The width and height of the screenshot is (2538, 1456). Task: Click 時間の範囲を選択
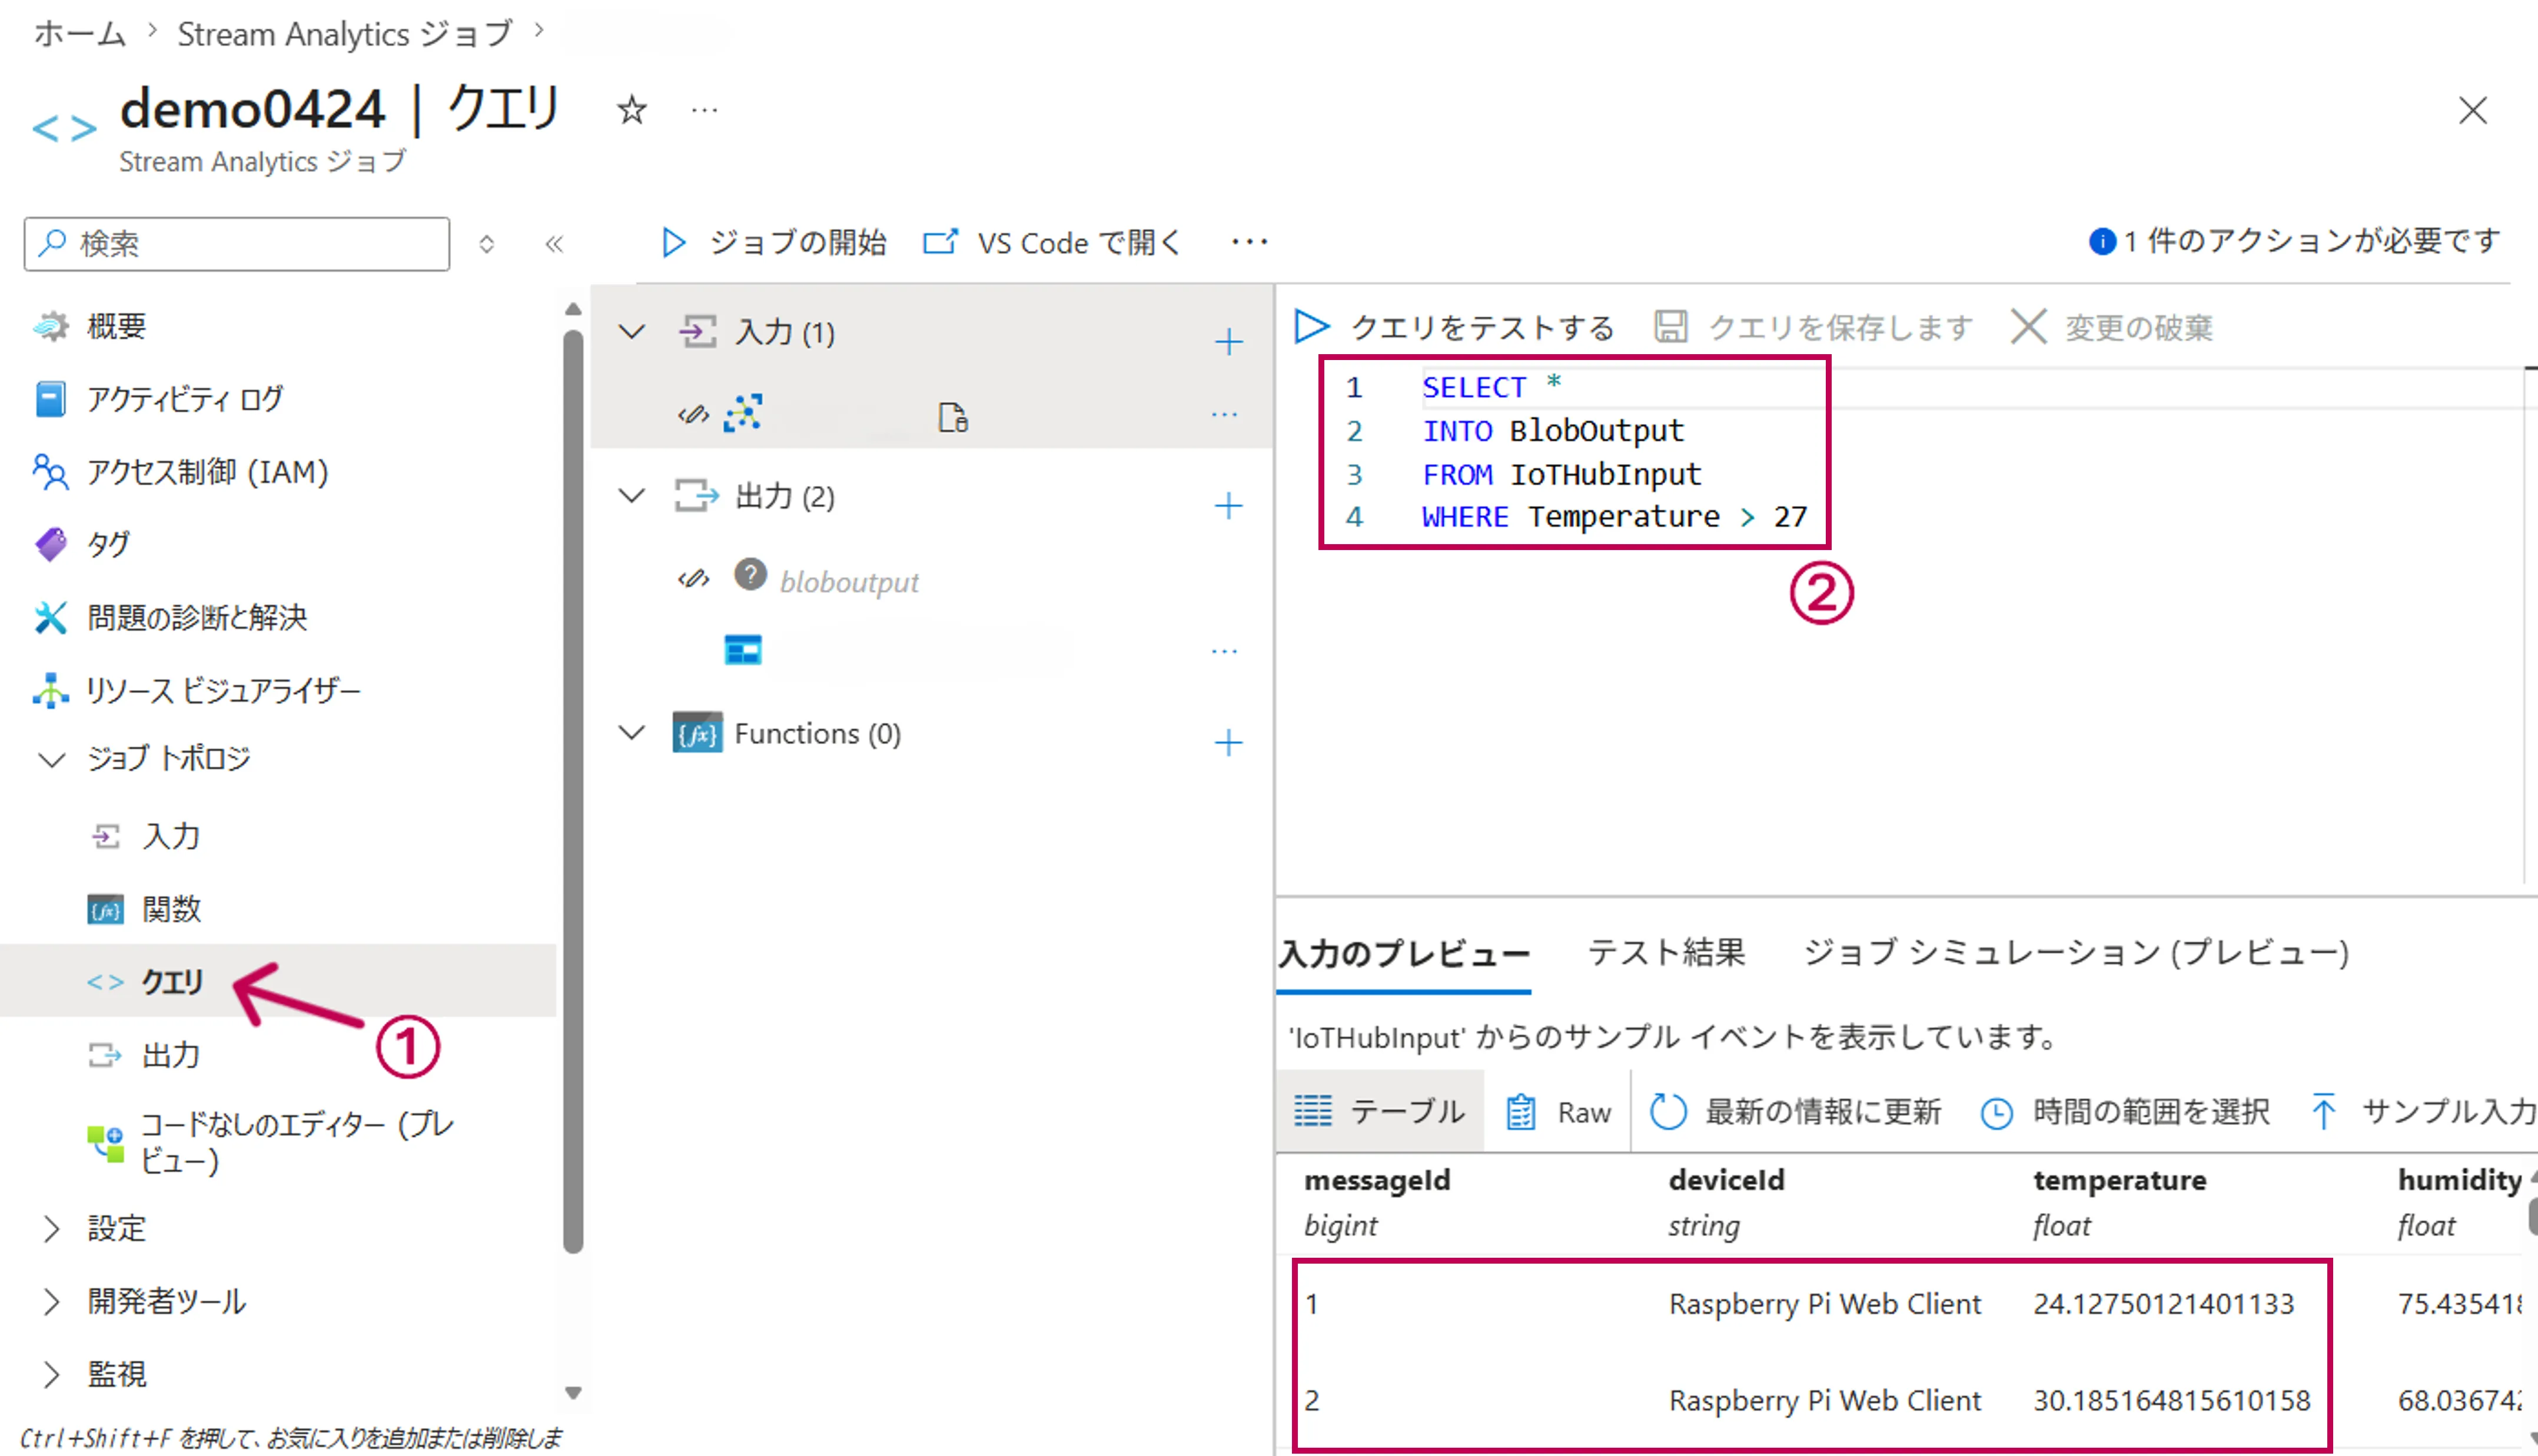(2126, 1111)
